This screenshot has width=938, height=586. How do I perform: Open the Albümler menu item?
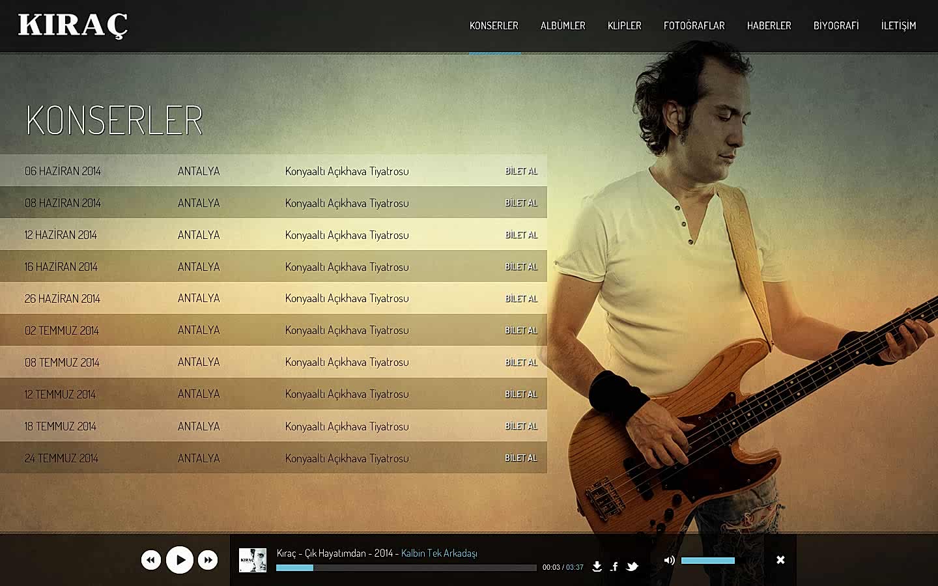tap(563, 25)
